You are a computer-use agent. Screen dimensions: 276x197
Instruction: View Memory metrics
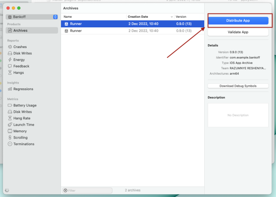(x=20, y=131)
